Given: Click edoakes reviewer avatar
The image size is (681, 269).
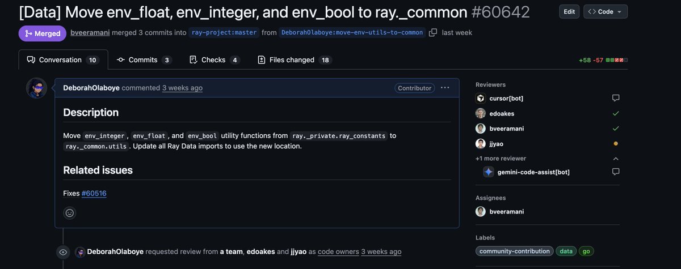Looking at the screenshot, I should (x=481, y=113).
